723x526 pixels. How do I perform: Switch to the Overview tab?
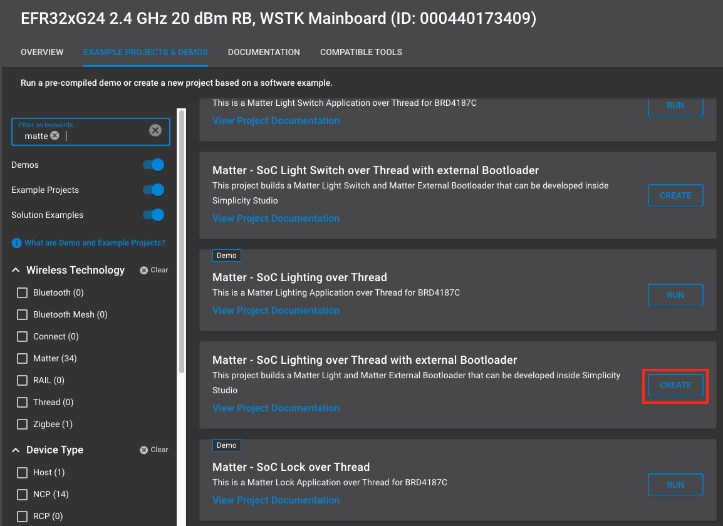tap(42, 52)
